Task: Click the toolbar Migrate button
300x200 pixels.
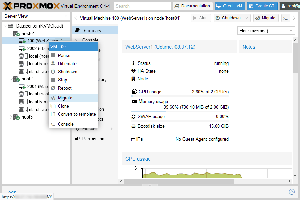Action: tap(266, 18)
